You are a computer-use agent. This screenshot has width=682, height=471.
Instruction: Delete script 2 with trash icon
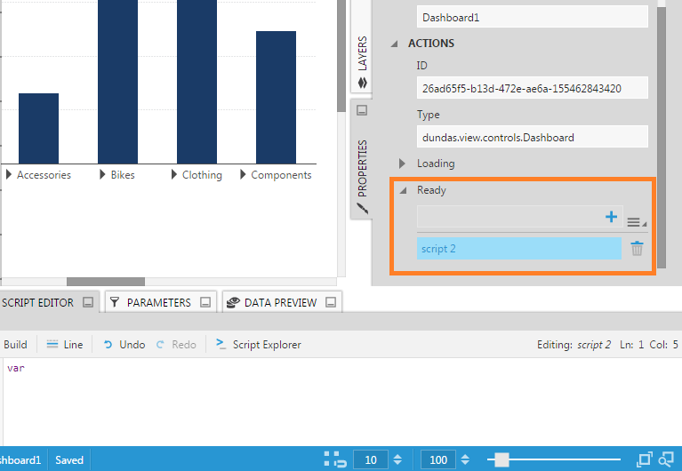[x=637, y=248]
